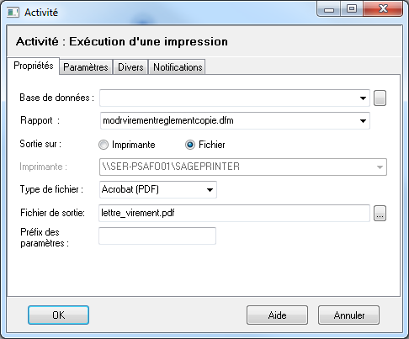Screen dimensions: 409x339
Task: Maximize the Activité window
Action: click(x=352, y=9)
